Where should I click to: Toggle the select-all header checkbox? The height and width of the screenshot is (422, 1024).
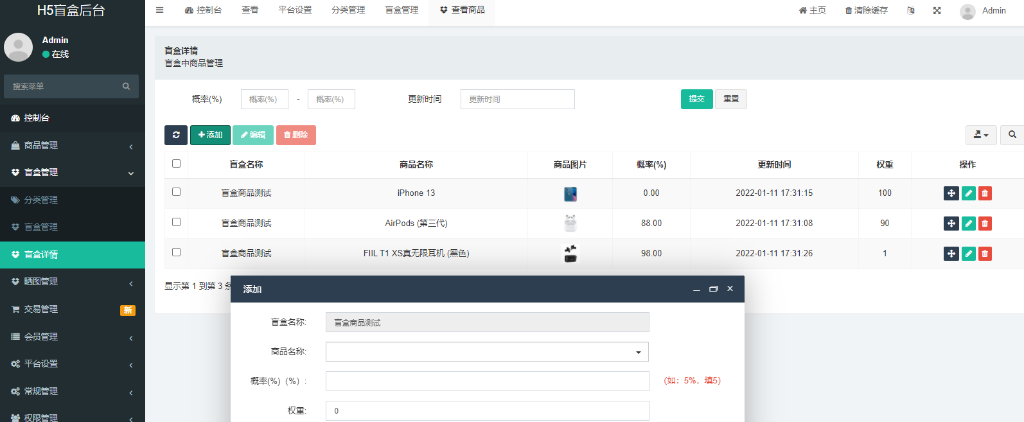pyautogui.click(x=177, y=164)
